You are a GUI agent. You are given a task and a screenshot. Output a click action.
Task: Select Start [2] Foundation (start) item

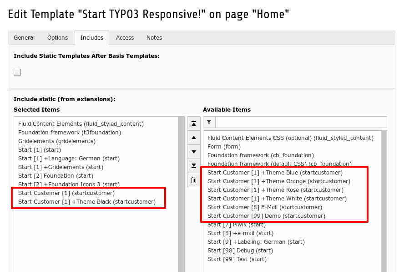click(x=56, y=176)
